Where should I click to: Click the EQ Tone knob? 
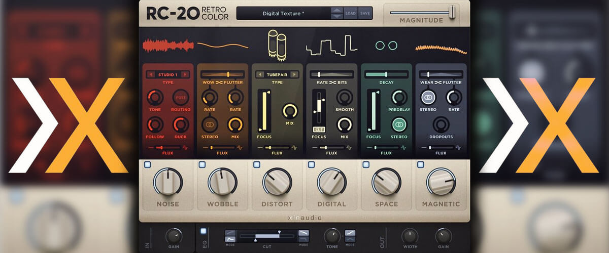[x=332, y=236]
